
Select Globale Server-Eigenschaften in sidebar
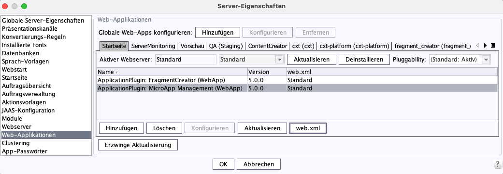pyautogui.click(x=46, y=21)
